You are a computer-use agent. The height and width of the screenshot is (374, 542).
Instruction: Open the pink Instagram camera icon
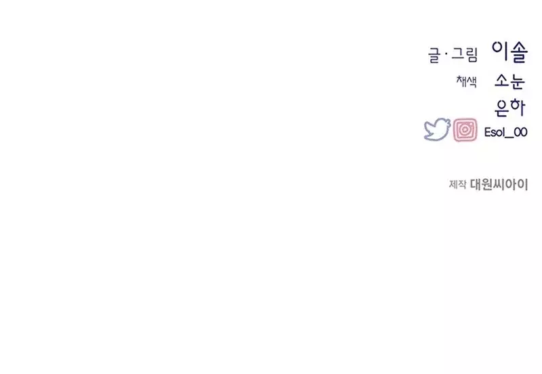click(465, 130)
